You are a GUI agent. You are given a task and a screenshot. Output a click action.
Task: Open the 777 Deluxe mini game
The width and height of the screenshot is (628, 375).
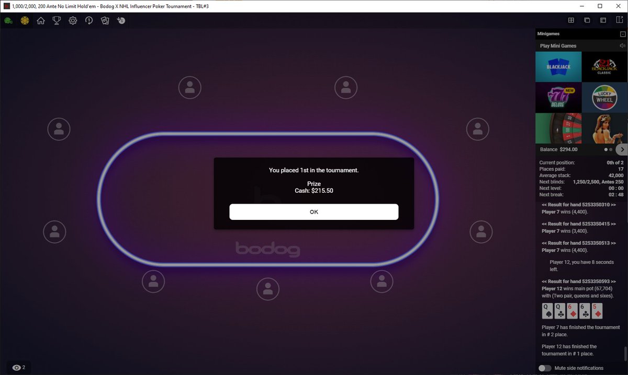(x=558, y=98)
